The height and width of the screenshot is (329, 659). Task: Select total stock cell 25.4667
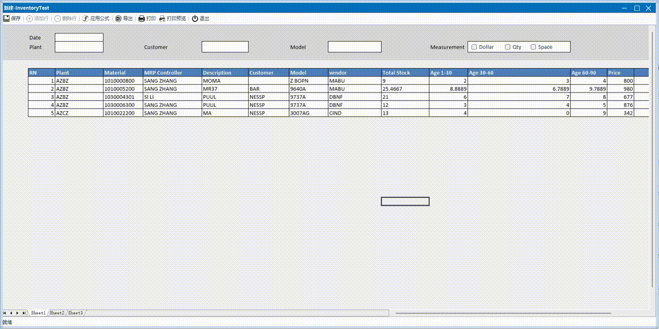pyautogui.click(x=405, y=89)
